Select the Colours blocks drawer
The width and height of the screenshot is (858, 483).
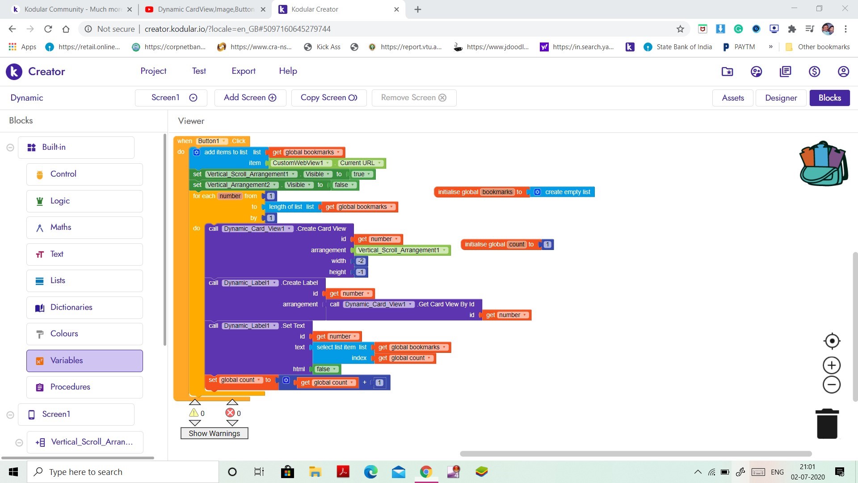(84, 334)
